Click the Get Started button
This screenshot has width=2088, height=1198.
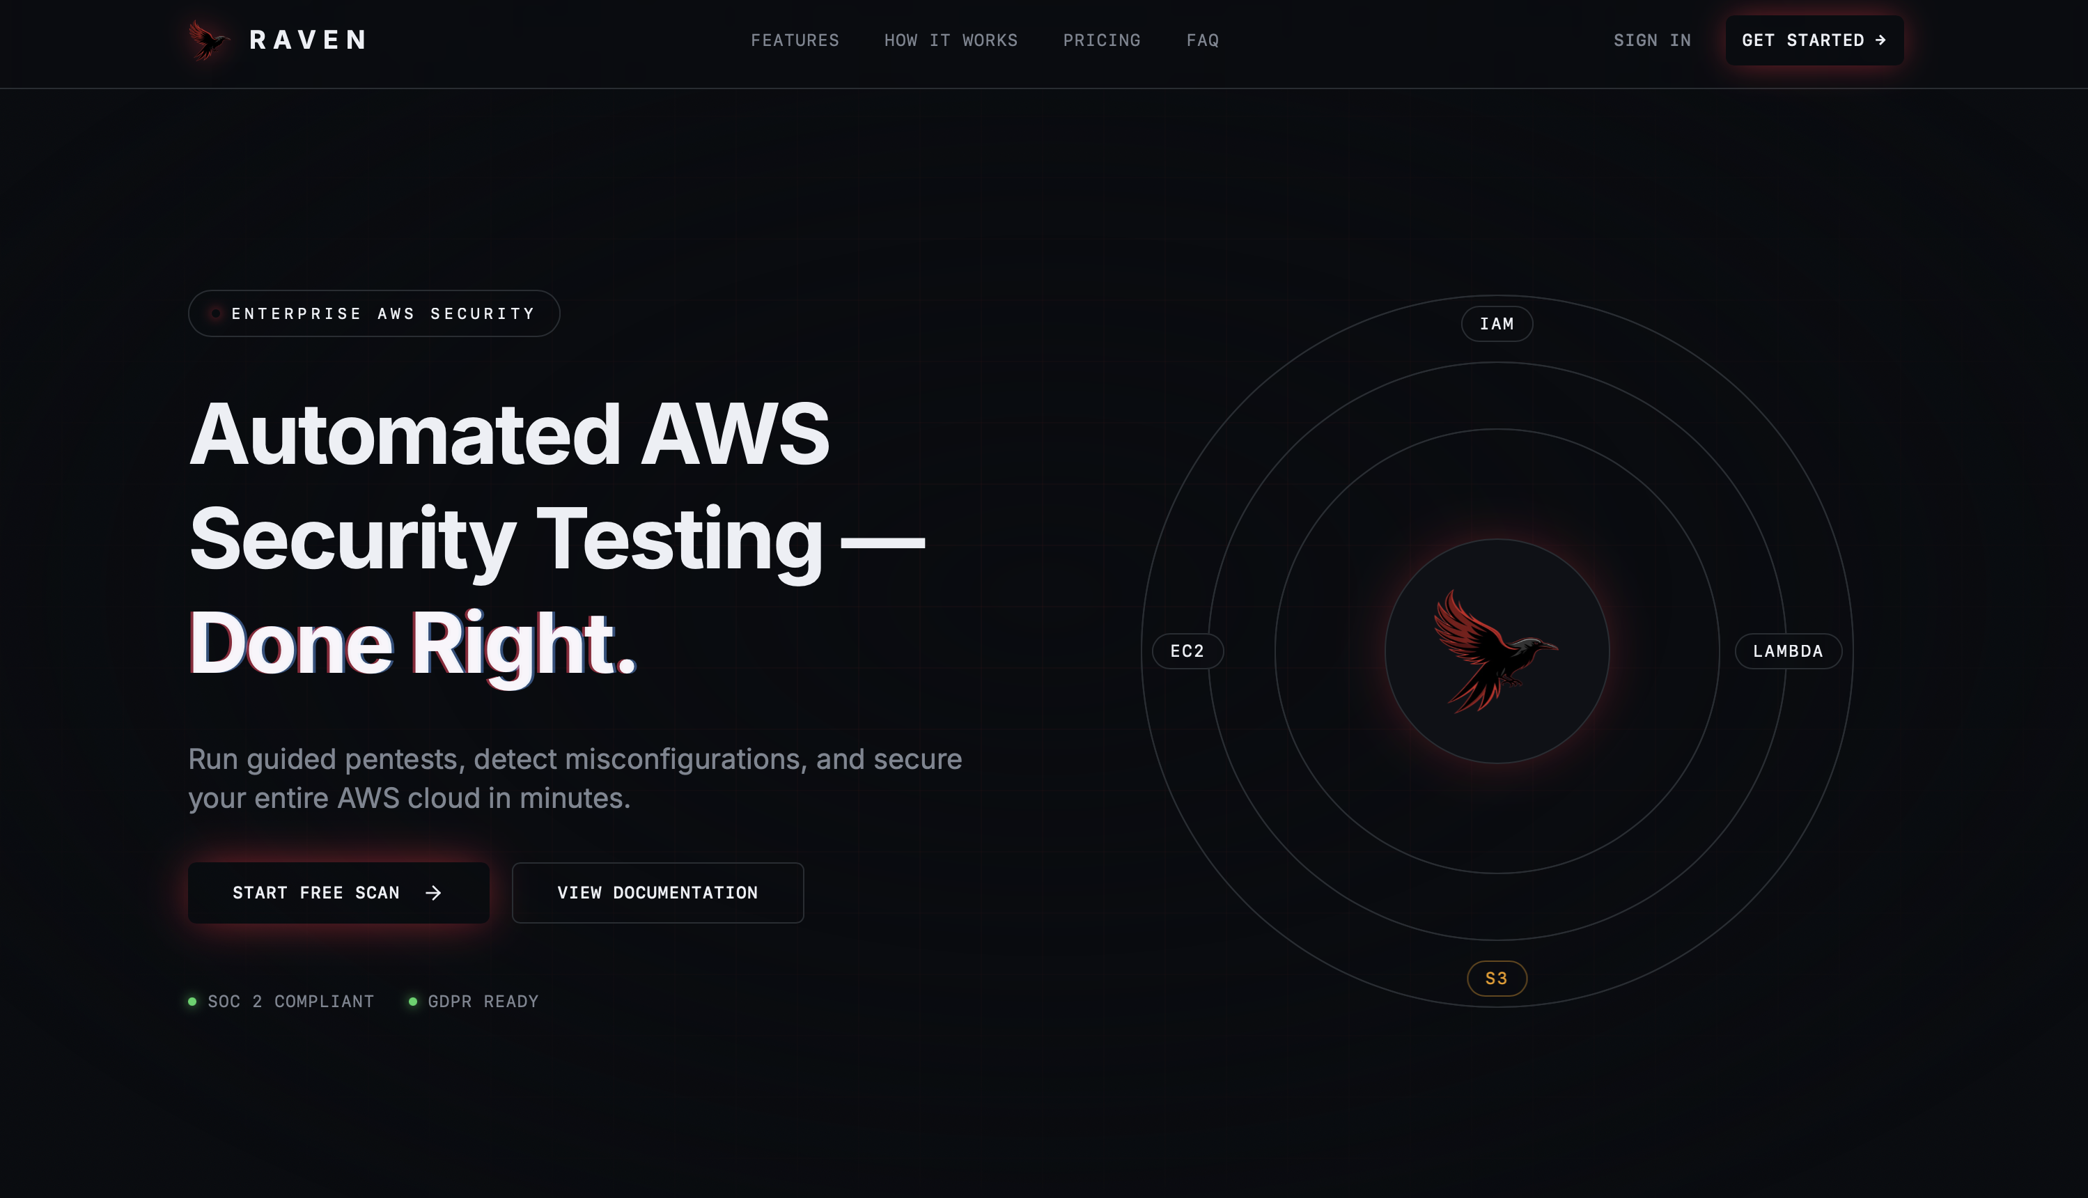pos(1814,40)
